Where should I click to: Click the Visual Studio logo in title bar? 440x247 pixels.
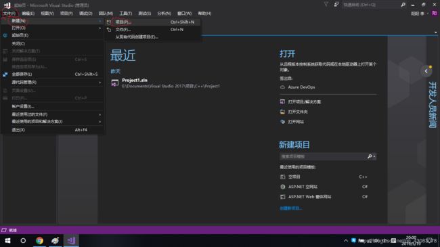pos(7,5)
